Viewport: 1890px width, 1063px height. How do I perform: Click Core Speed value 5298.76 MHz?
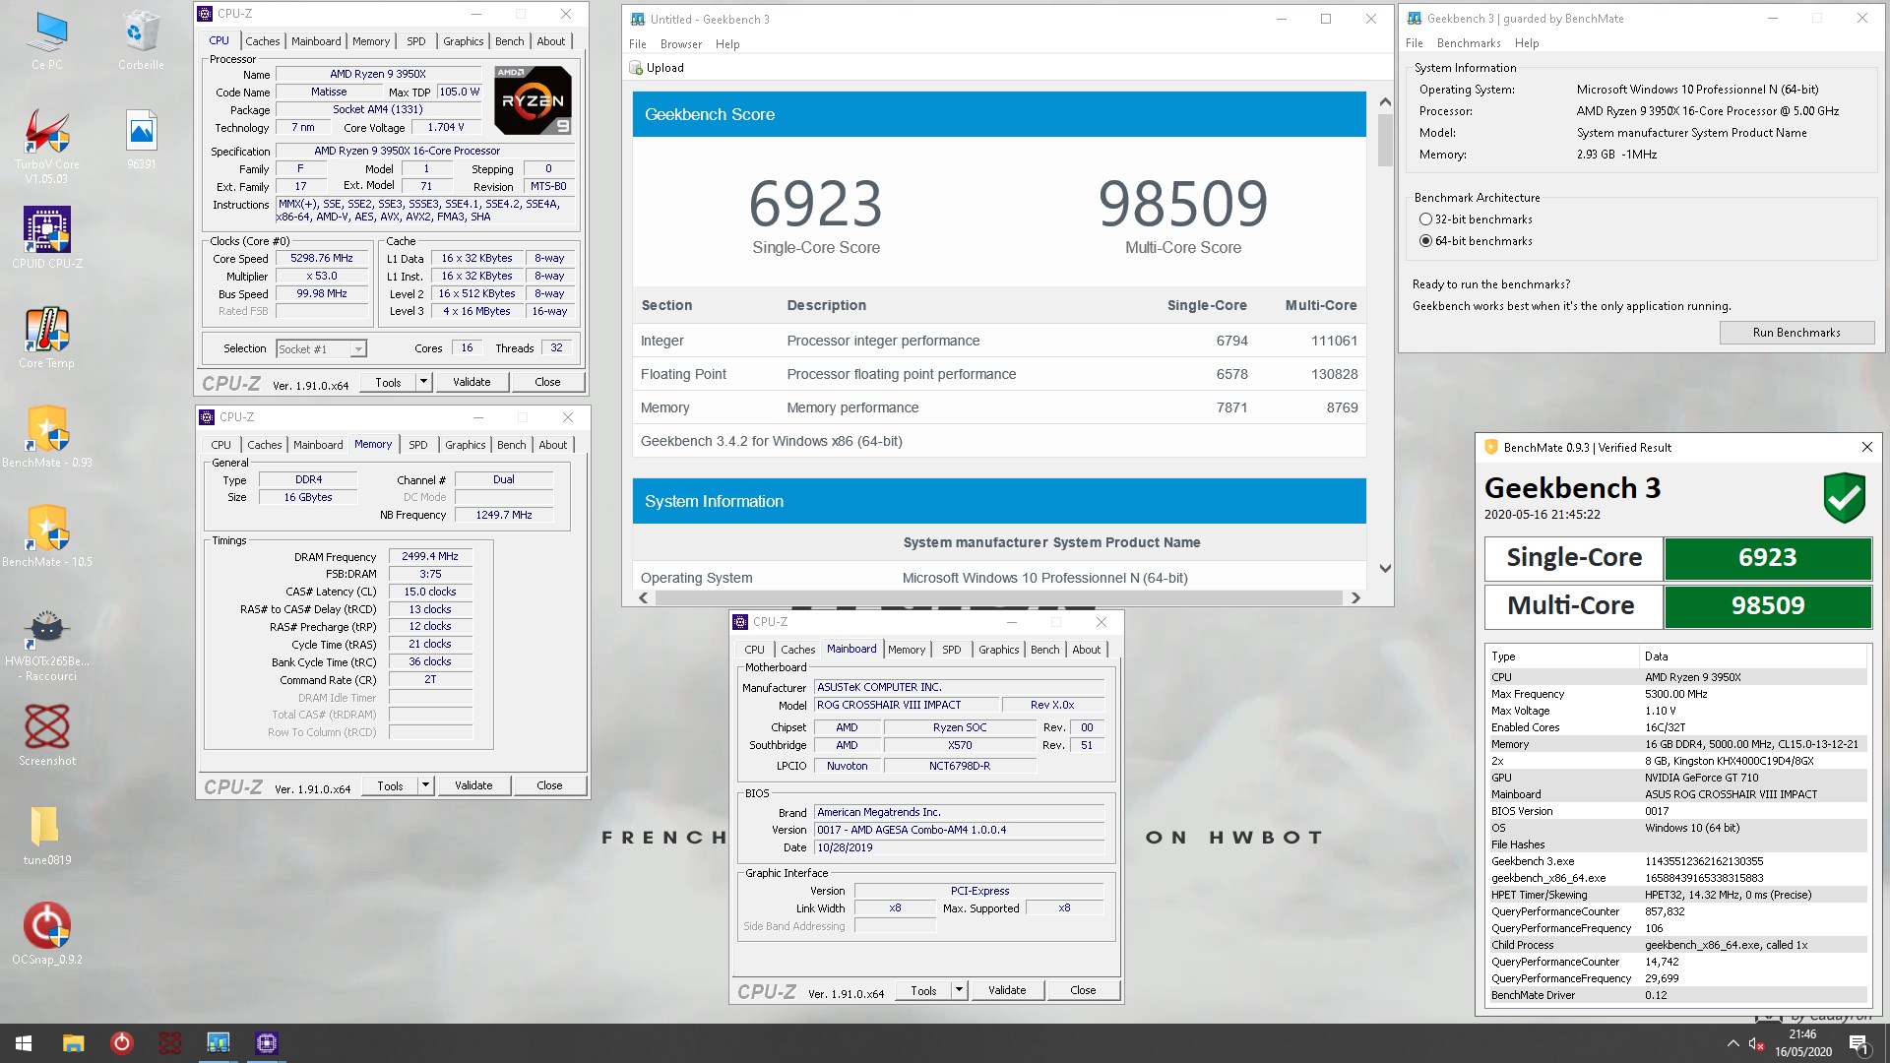pos(322,259)
